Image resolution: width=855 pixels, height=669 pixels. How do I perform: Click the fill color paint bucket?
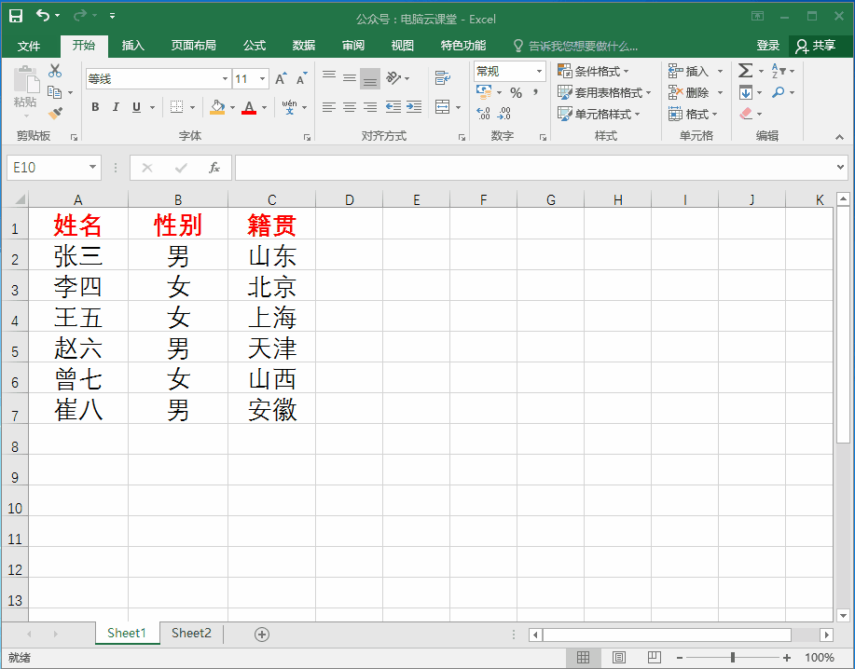click(217, 107)
